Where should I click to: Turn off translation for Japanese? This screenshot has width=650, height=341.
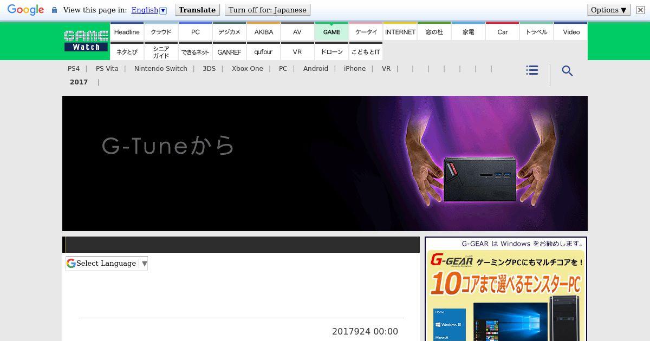(x=267, y=10)
